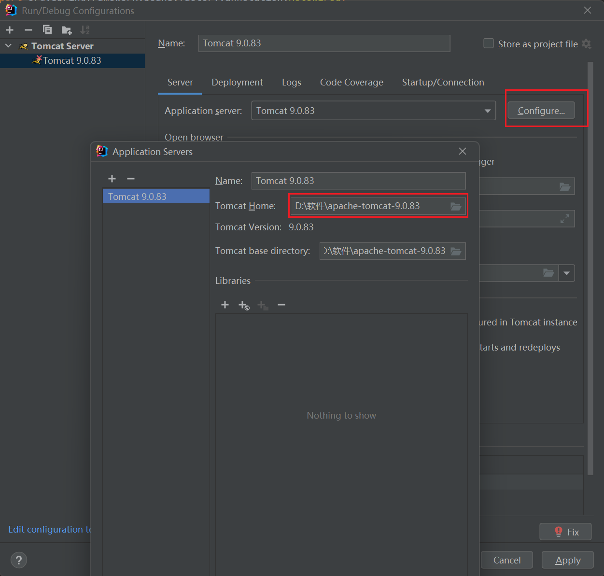Screen dimensions: 604x576
Task: Click the Application Servers Name field
Action: (358, 181)
